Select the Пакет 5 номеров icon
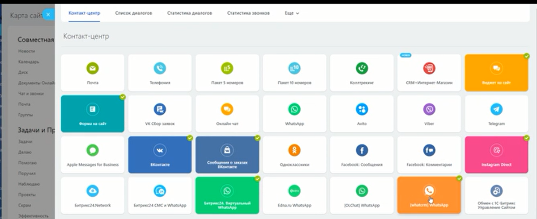The image size is (537, 219). pyautogui.click(x=227, y=68)
